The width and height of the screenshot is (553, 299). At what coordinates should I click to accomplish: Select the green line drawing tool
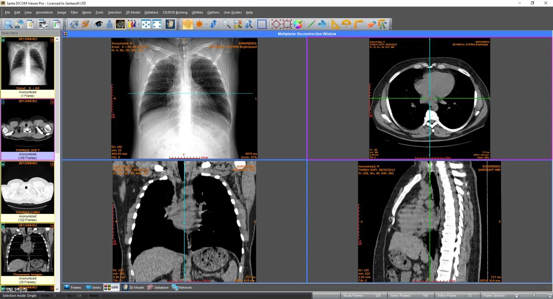click(x=311, y=24)
